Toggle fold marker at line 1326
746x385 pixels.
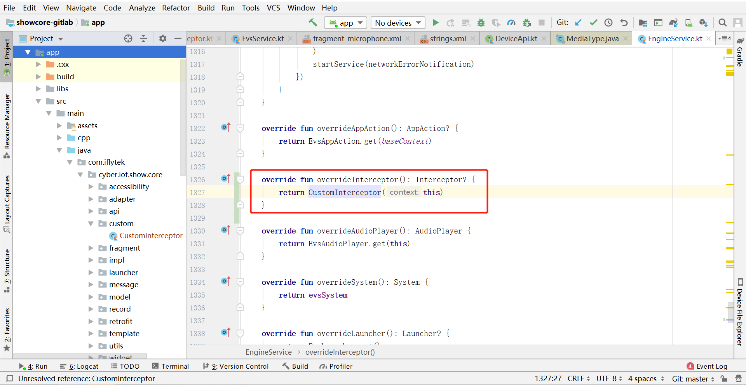(240, 179)
